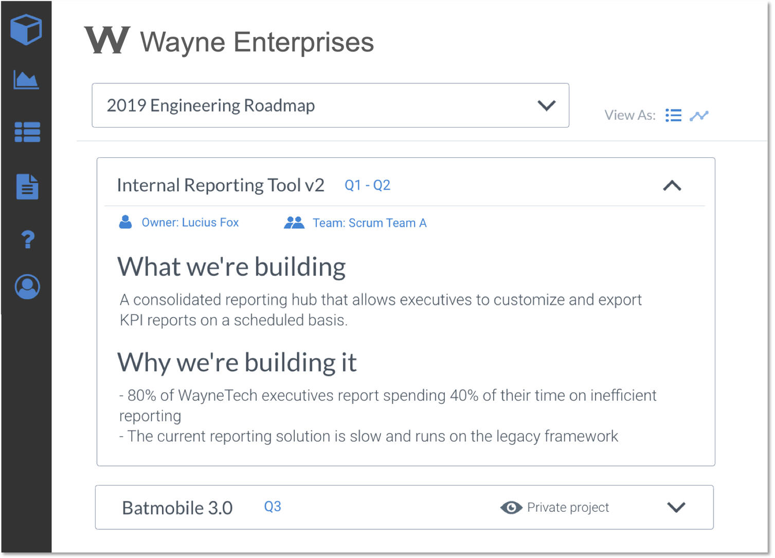Click the Q3 label beside Batmobile 3.0
The width and height of the screenshot is (775, 558).
coord(272,507)
